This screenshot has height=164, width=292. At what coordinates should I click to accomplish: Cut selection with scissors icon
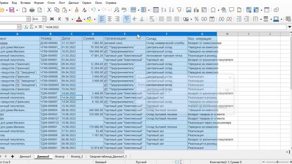(49, 10)
